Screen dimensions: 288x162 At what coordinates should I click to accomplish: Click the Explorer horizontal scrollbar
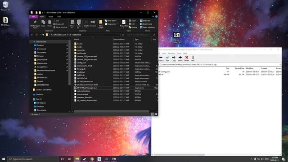[x=112, y=111]
